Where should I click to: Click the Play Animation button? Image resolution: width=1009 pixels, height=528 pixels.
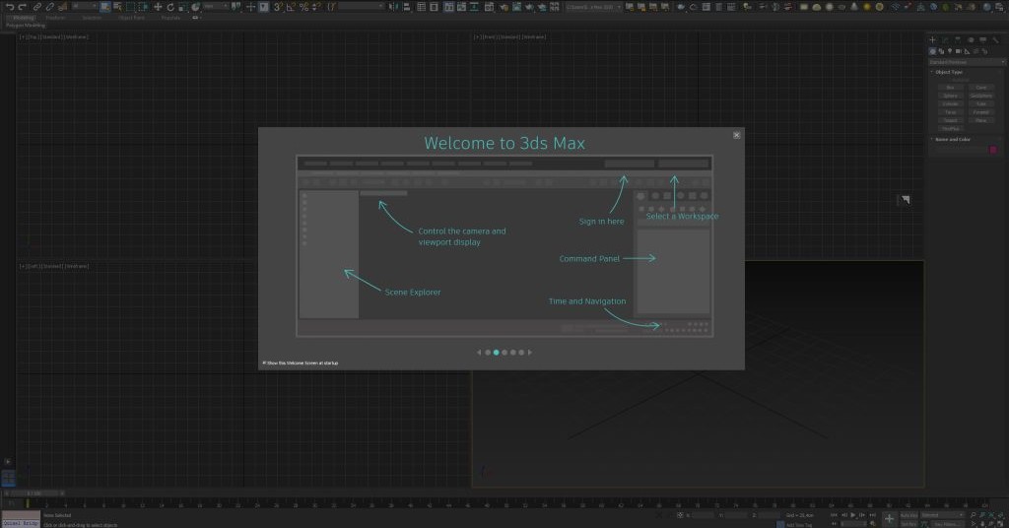pyautogui.click(x=852, y=515)
